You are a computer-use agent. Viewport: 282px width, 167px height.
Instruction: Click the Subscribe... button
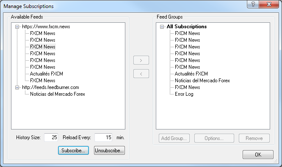click(x=73, y=150)
